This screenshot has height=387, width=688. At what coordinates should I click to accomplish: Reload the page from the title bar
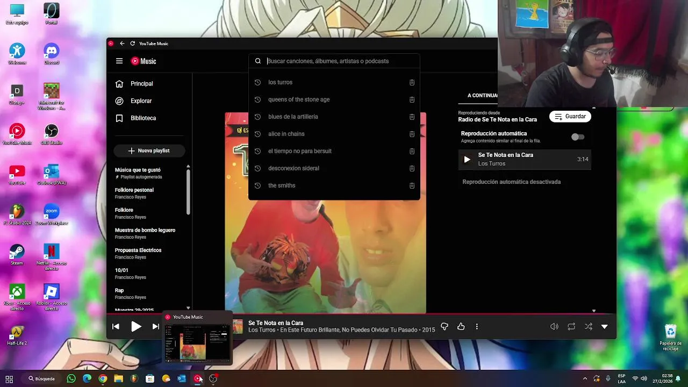(x=132, y=44)
